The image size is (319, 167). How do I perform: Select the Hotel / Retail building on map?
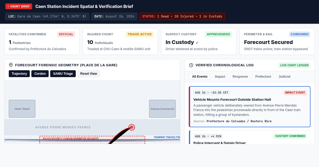pyautogui.click(x=22, y=109)
